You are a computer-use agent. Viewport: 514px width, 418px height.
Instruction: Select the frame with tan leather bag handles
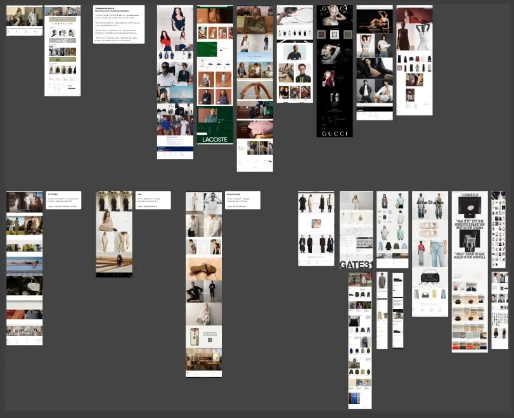click(255, 89)
